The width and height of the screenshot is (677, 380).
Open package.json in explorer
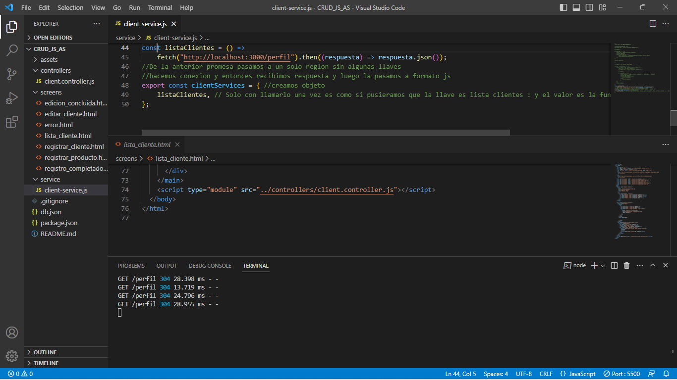click(66, 223)
